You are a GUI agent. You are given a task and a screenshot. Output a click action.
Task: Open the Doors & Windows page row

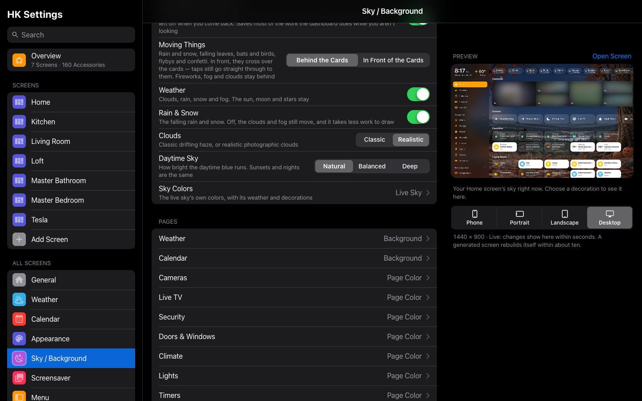click(294, 337)
